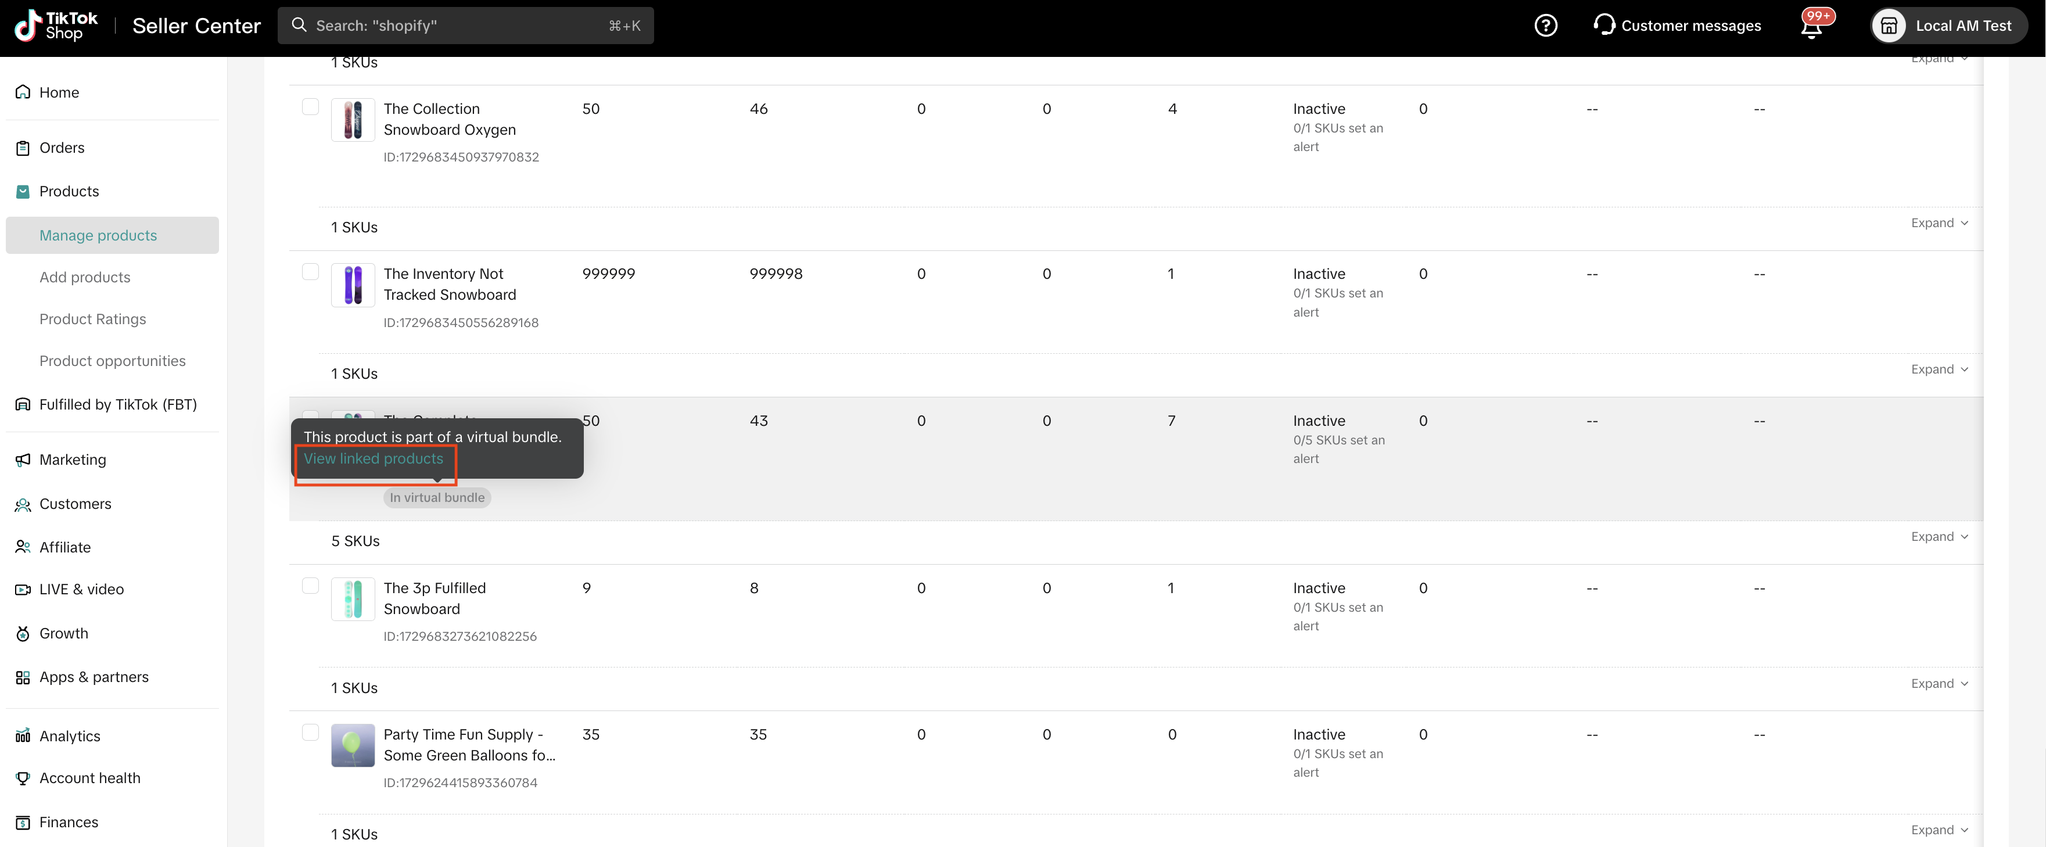This screenshot has width=2046, height=847.
Task: Open Add products in the sidebar
Action: coord(85,277)
